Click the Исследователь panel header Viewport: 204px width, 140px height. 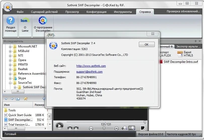[24, 41]
